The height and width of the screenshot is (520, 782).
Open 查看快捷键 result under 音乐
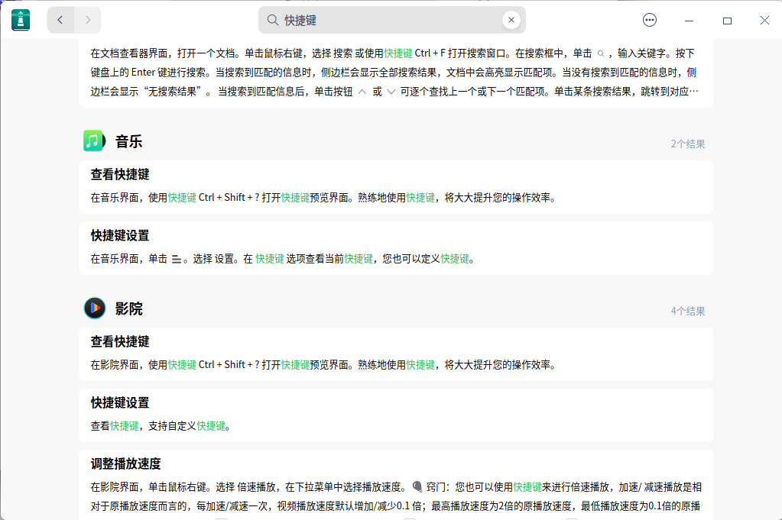click(395, 187)
